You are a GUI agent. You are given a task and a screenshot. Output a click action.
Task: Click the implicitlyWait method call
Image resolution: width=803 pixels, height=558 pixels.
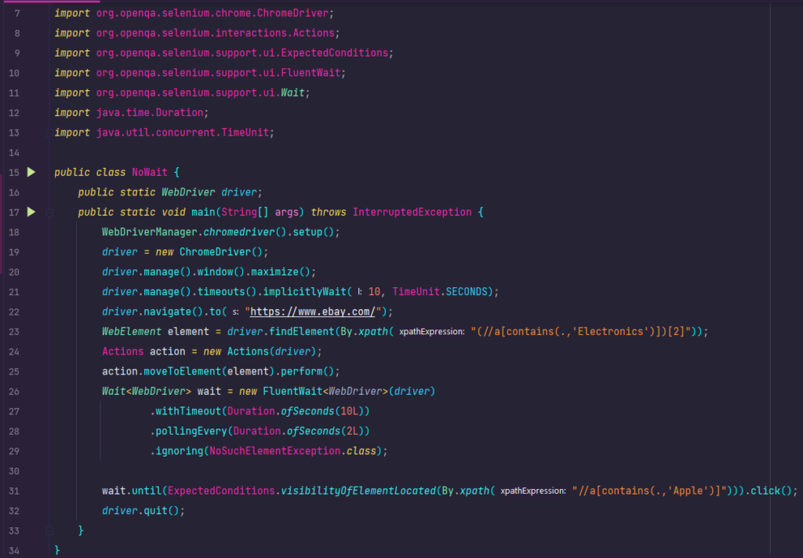(303, 291)
